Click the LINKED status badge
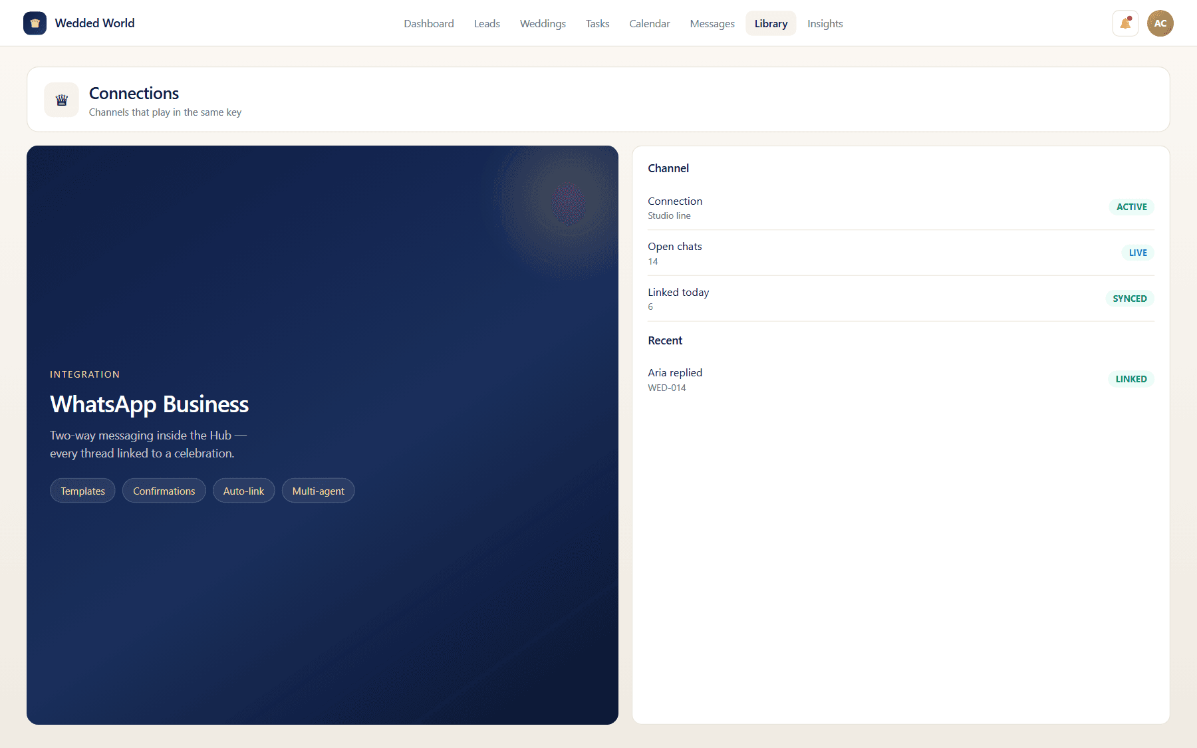 click(x=1131, y=379)
